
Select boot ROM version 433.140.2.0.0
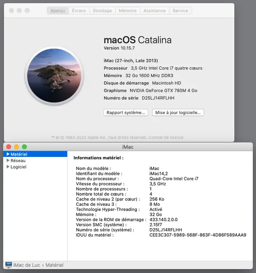164,219
